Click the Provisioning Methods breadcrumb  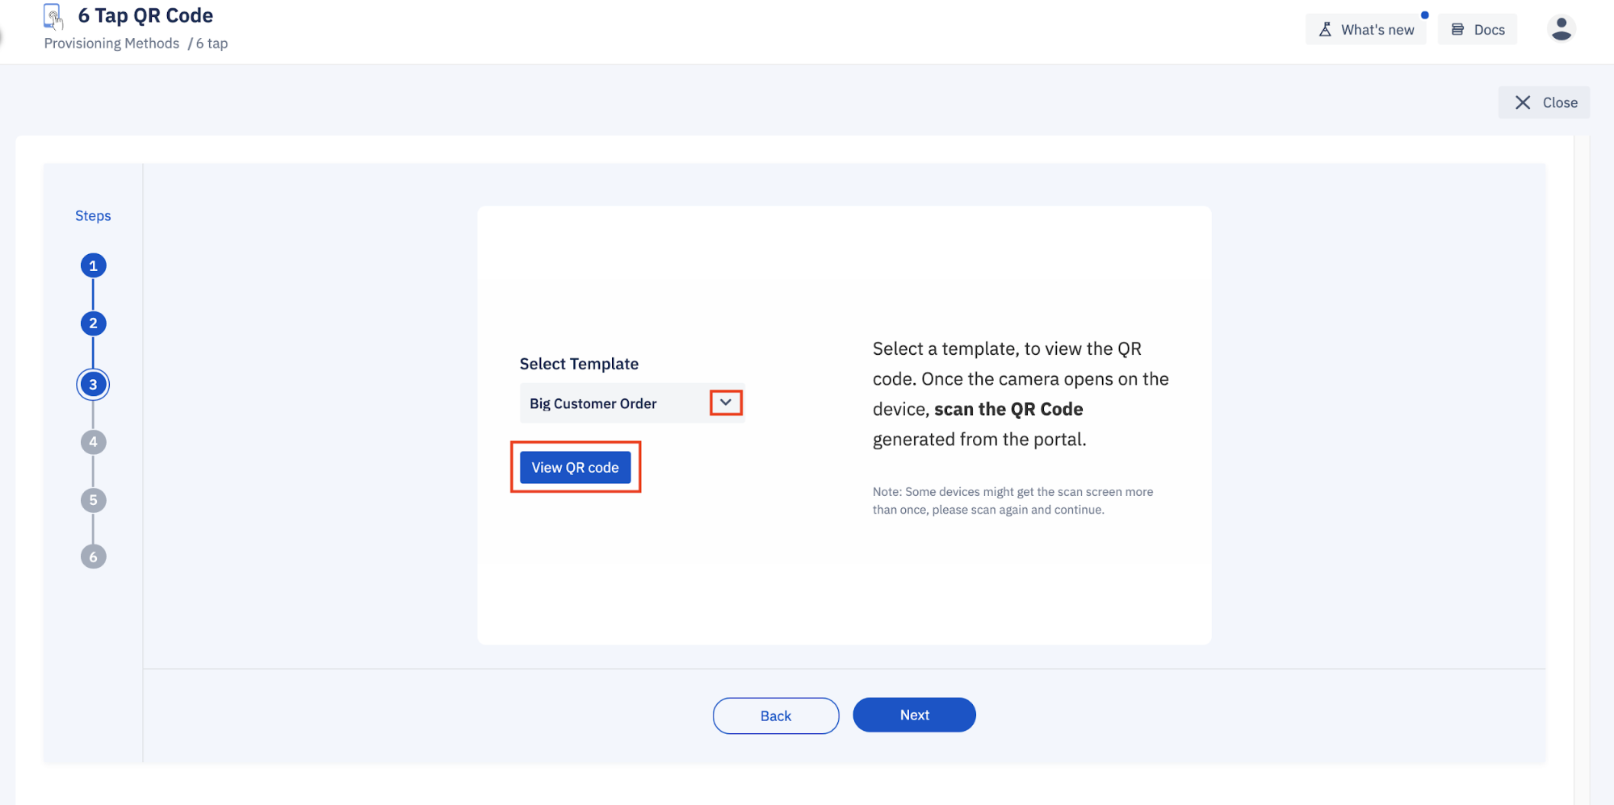click(111, 43)
